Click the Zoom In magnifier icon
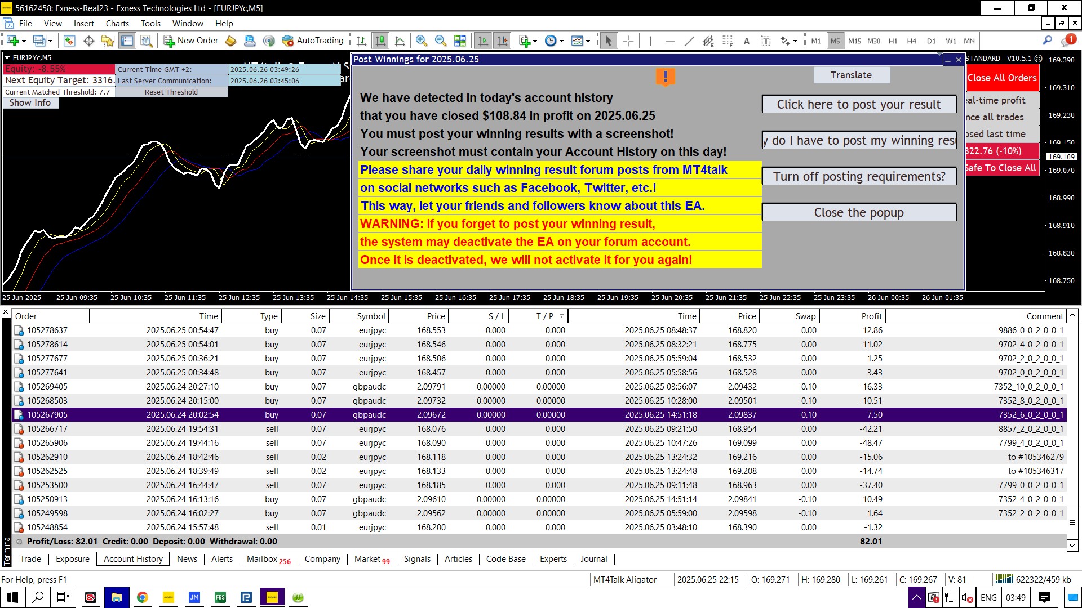This screenshot has width=1082, height=608. (421, 41)
